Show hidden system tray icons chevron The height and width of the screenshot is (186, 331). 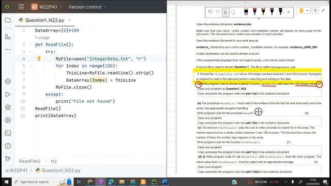pos(285,182)
